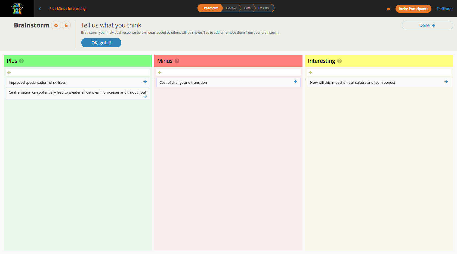Image resolution: width=457 pixels, height=254 pixels.
Task: Add a new idea in Minus column
Action: click(160, 73)
